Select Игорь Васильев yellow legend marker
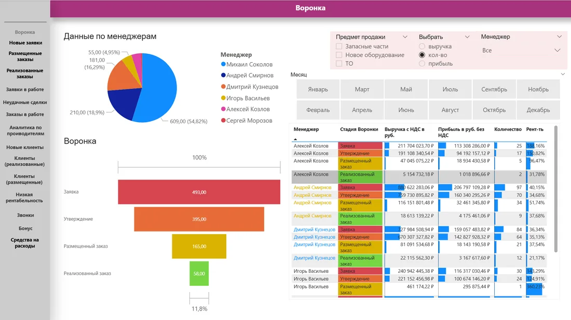The height and width of the screenshot is (320, 571). tap(223, 98)
